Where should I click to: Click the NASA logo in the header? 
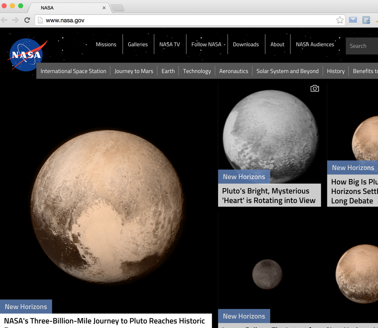click(26, 55)
